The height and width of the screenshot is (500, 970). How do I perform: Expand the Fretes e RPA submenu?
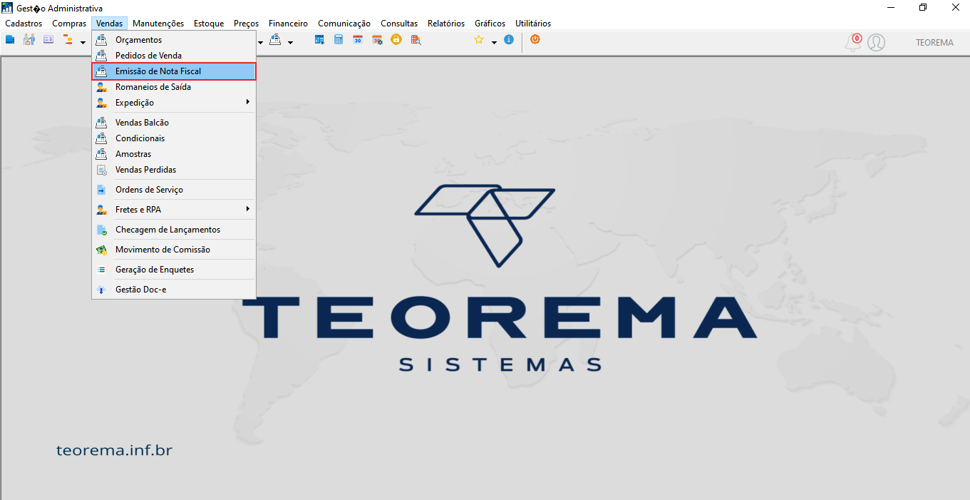174,210
